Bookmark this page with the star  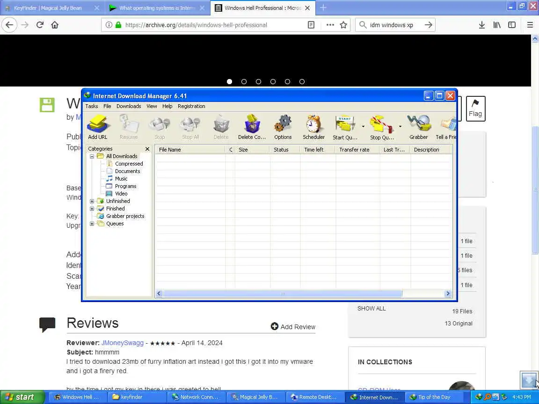click(343, 25)
